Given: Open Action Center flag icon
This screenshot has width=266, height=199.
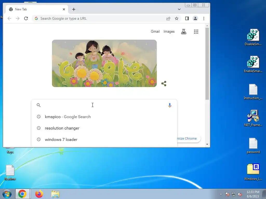Looking at the screenshot, I should pyautogui.click(x=227, y=194).
